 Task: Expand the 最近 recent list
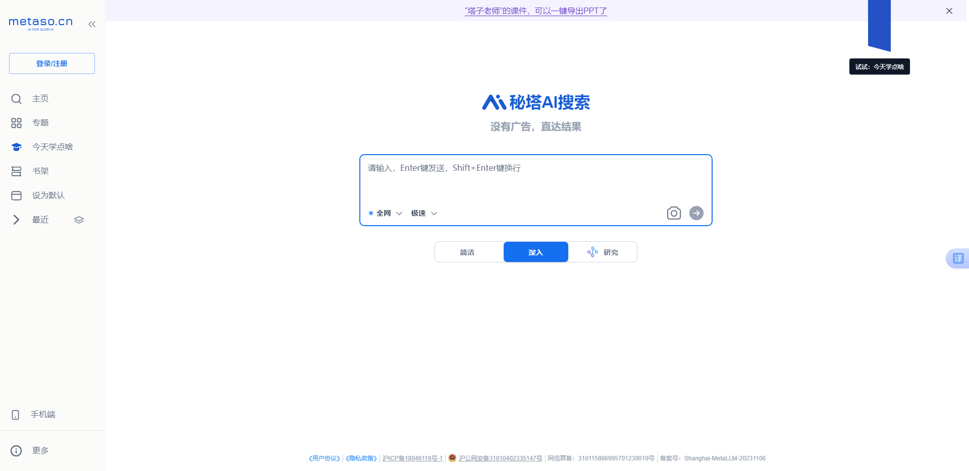click(x=16, y=219)
